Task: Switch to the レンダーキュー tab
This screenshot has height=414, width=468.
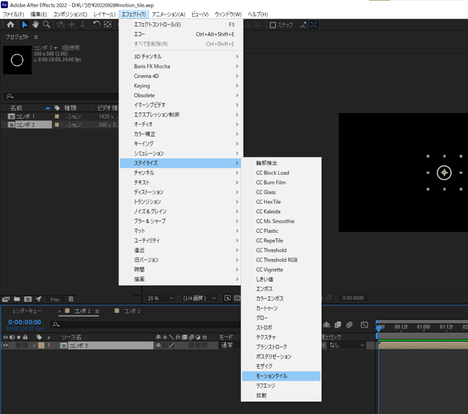Action: [x=27, y=311]
